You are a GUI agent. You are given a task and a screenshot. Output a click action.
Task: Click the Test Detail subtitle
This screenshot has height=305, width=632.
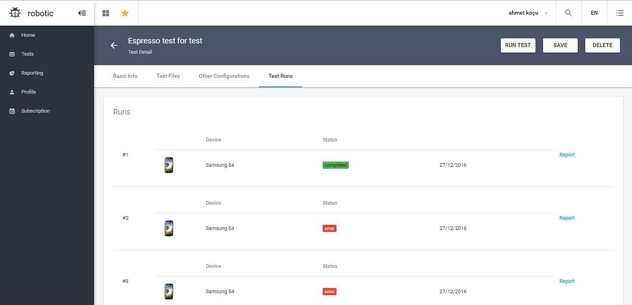140,52
